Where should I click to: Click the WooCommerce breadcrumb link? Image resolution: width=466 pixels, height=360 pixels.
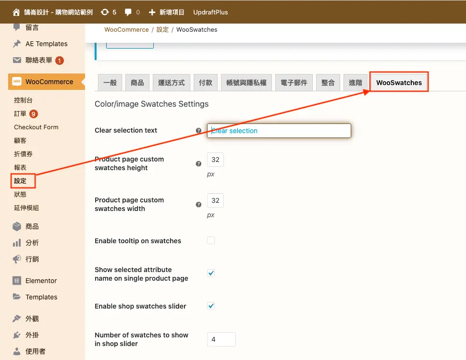tap(127, 29)
